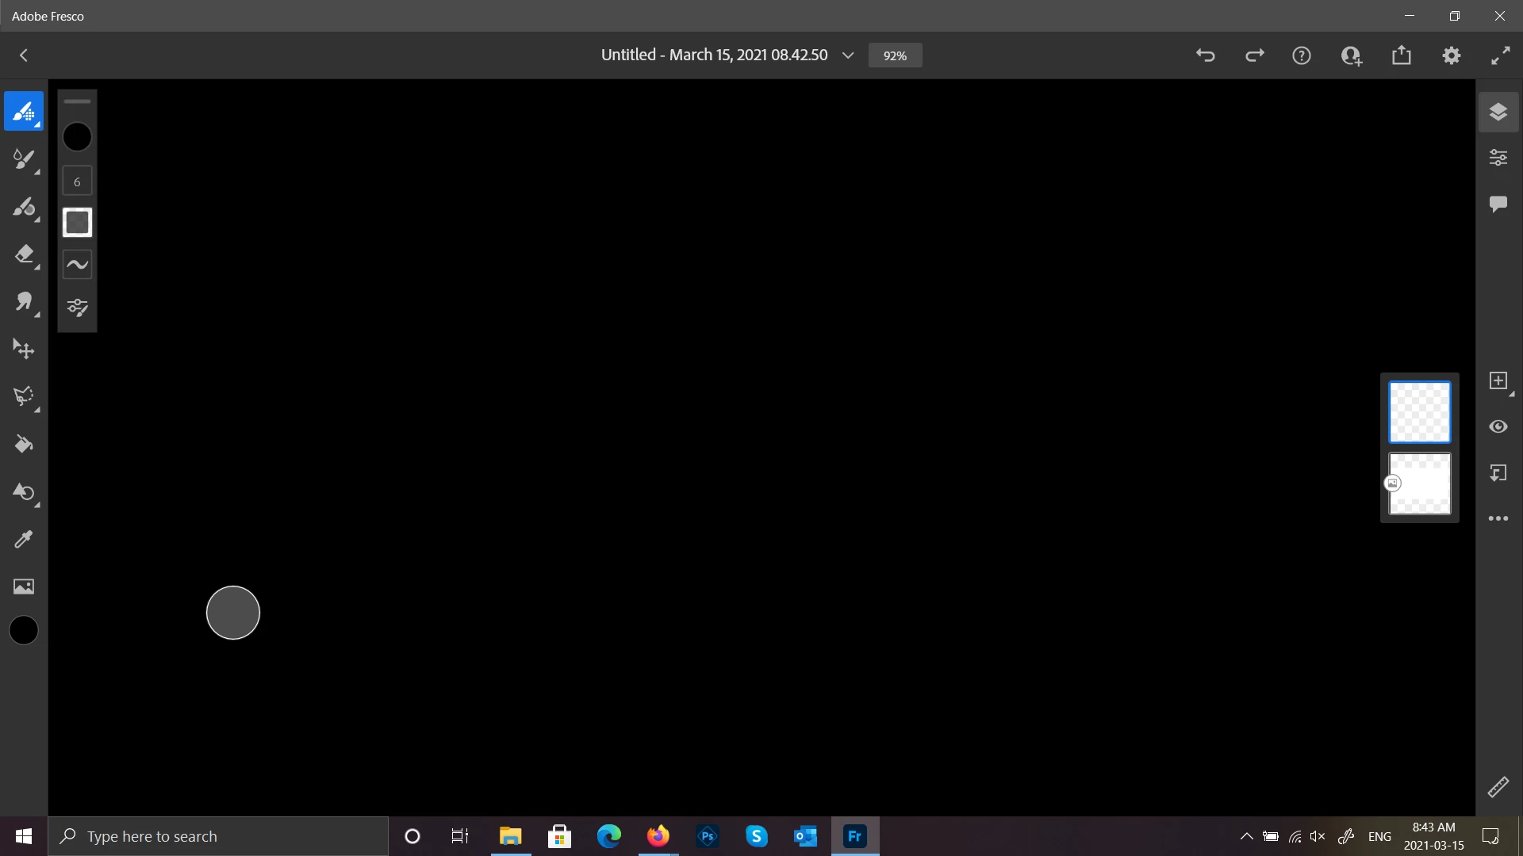
Task: Open the black color chip at toolbar bottom
Action: tap(24, 631)
